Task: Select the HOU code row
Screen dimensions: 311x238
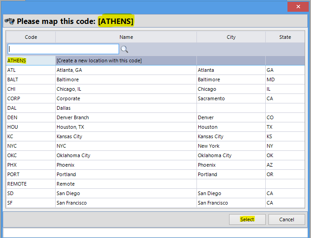Action: pyautogui.click(x=31, y=127)
